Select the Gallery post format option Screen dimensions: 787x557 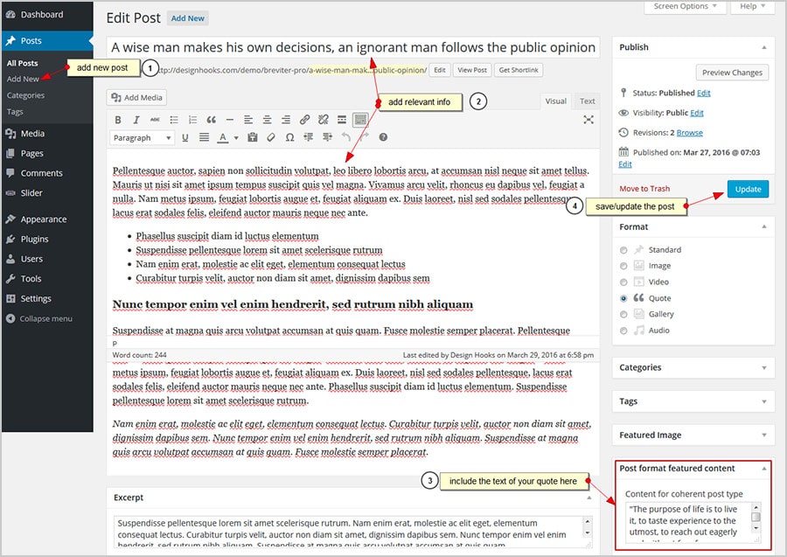point(623,314)
